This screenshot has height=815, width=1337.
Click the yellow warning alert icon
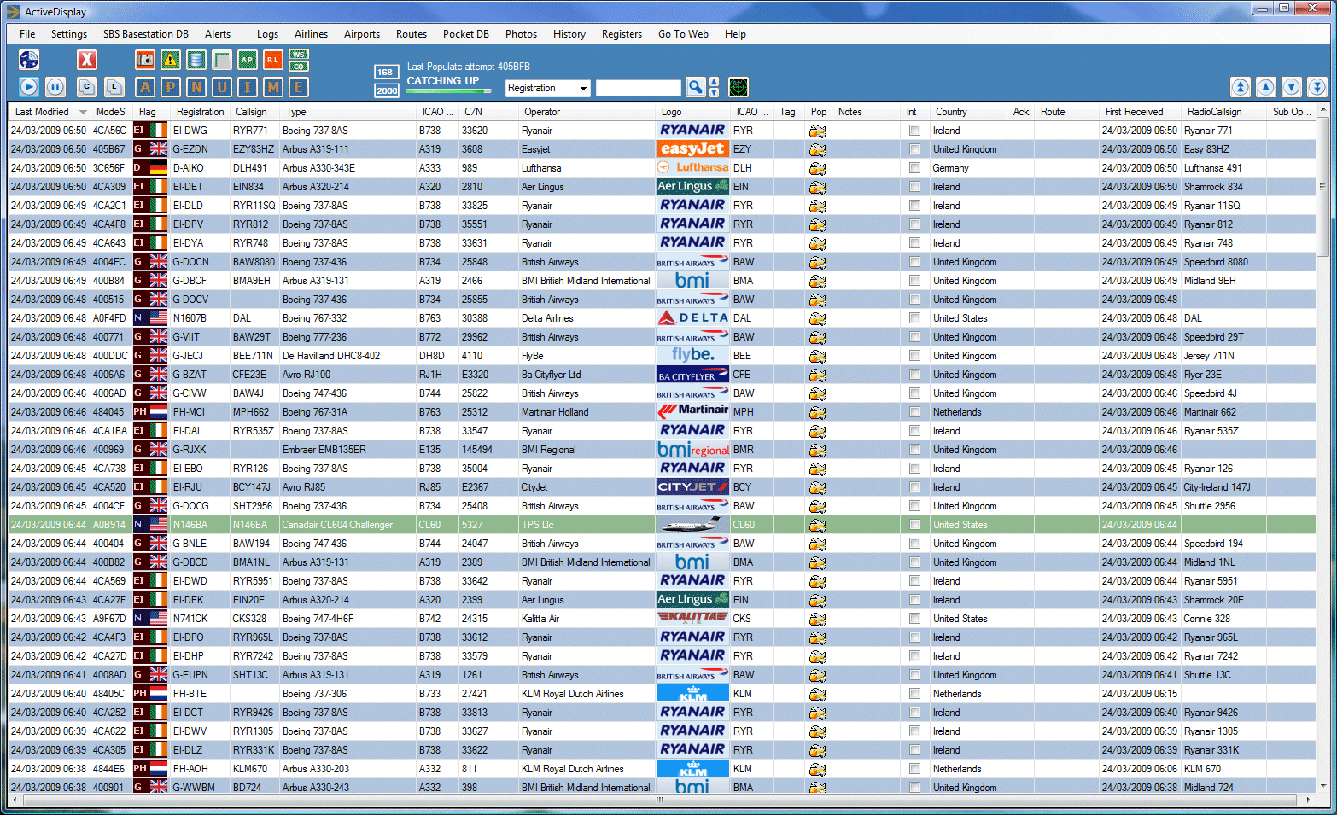coord(171,60)
